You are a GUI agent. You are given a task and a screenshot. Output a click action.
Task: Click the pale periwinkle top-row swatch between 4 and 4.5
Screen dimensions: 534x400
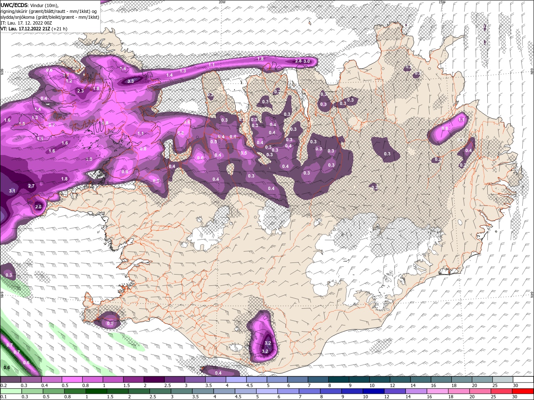point(236,380)
